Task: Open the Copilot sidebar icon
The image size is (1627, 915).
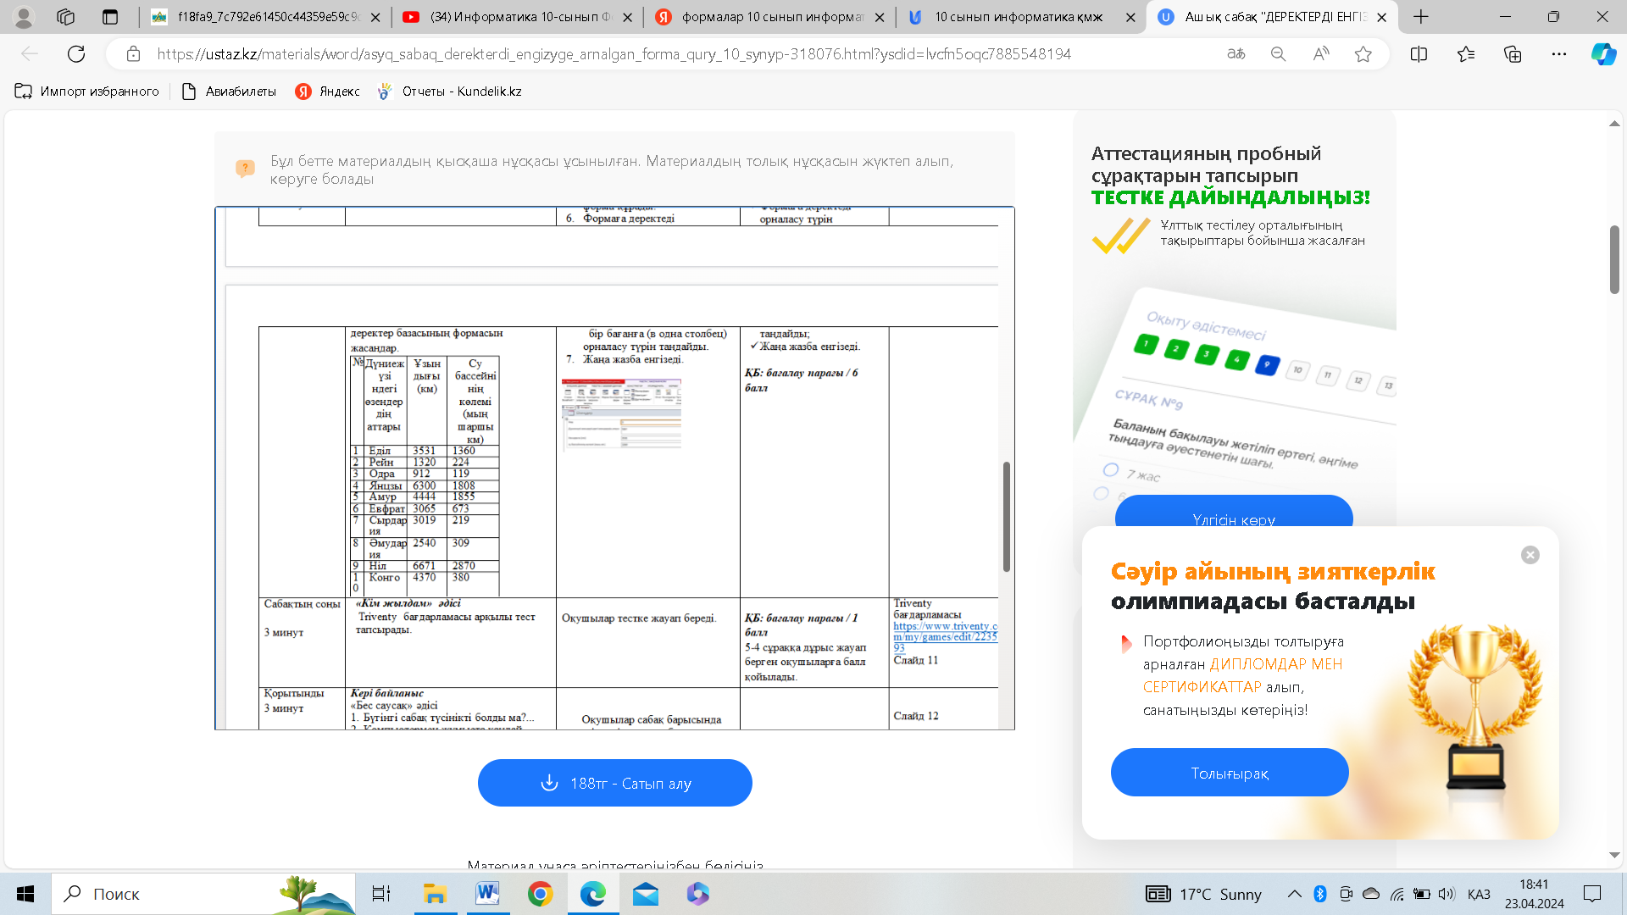Action: pos(1603,54)
